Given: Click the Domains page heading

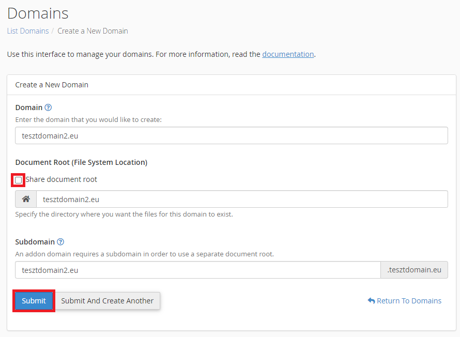Looking at the screenshot, I should 38,13.
